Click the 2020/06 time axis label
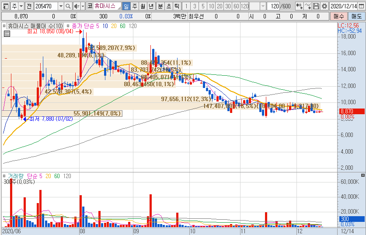The height and width of the screenshot is (235, 366). pos(11,231)
